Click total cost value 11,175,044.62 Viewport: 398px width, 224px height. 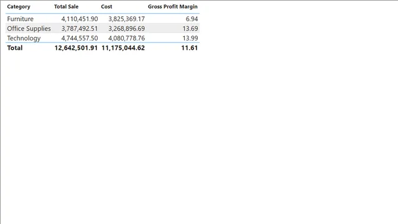(x=123, y=48)
